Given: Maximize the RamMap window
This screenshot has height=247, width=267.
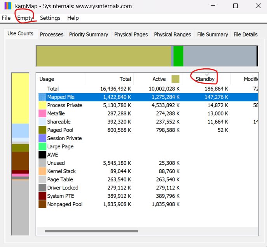Looking at the screenshot, I should tap(236, 6).
